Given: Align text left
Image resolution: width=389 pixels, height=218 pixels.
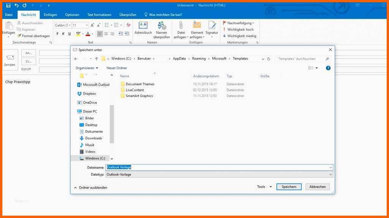Looking at the screenshot, I should click(x=100, y=34).
